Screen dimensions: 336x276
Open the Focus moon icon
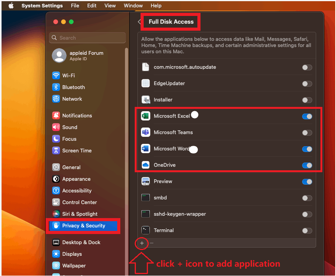coord(56,139)
